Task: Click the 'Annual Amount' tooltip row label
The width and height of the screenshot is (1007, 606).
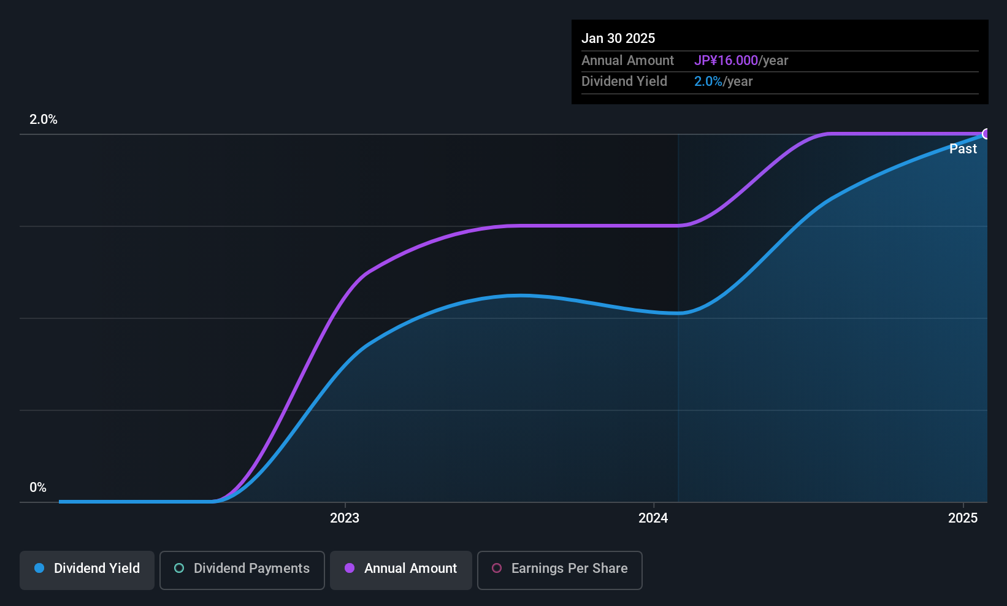Action: tap(627, 61)
